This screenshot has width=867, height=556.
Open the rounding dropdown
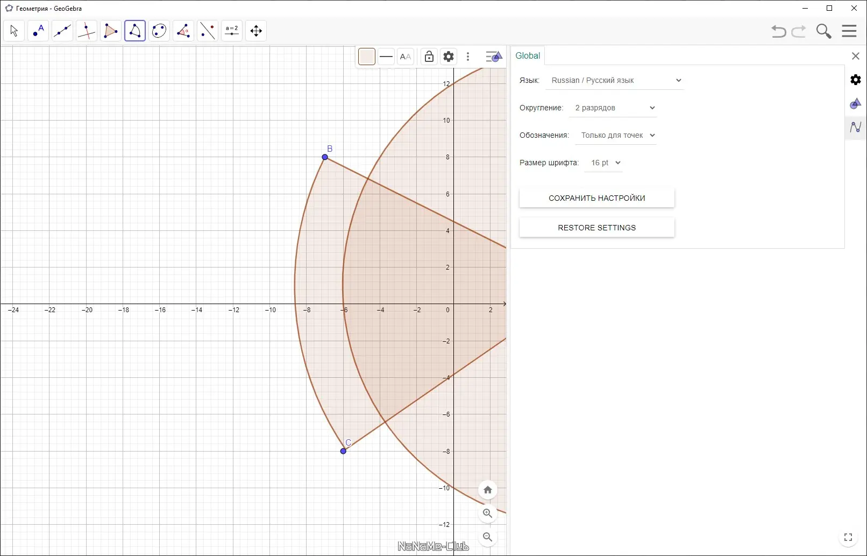[x=613, y=108]
